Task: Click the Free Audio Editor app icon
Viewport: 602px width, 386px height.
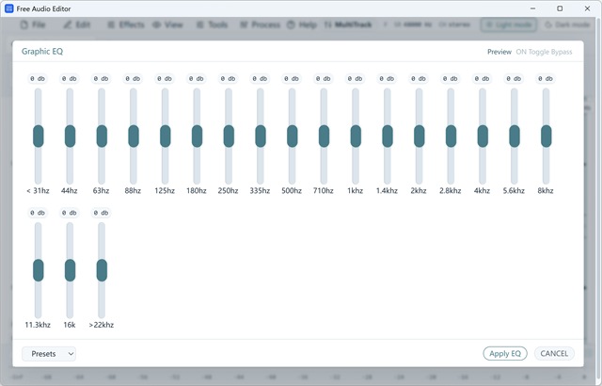Action: [x=8, y=8]
